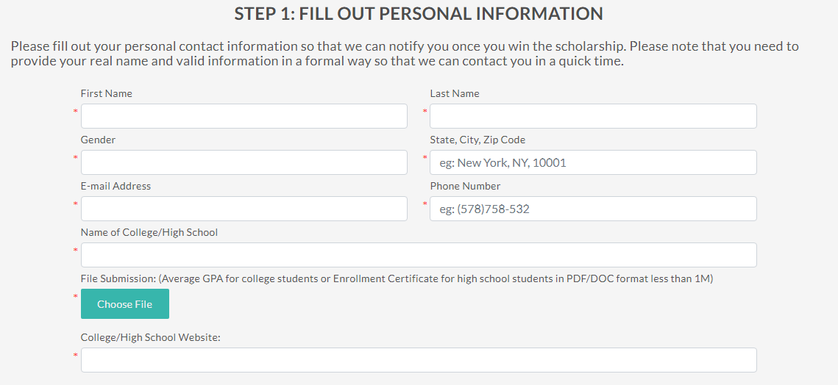Image resolution: width=838 pixels, height=385 pixels.
Task: Open the Choose File upload button
Action: (x=125, y=304)
